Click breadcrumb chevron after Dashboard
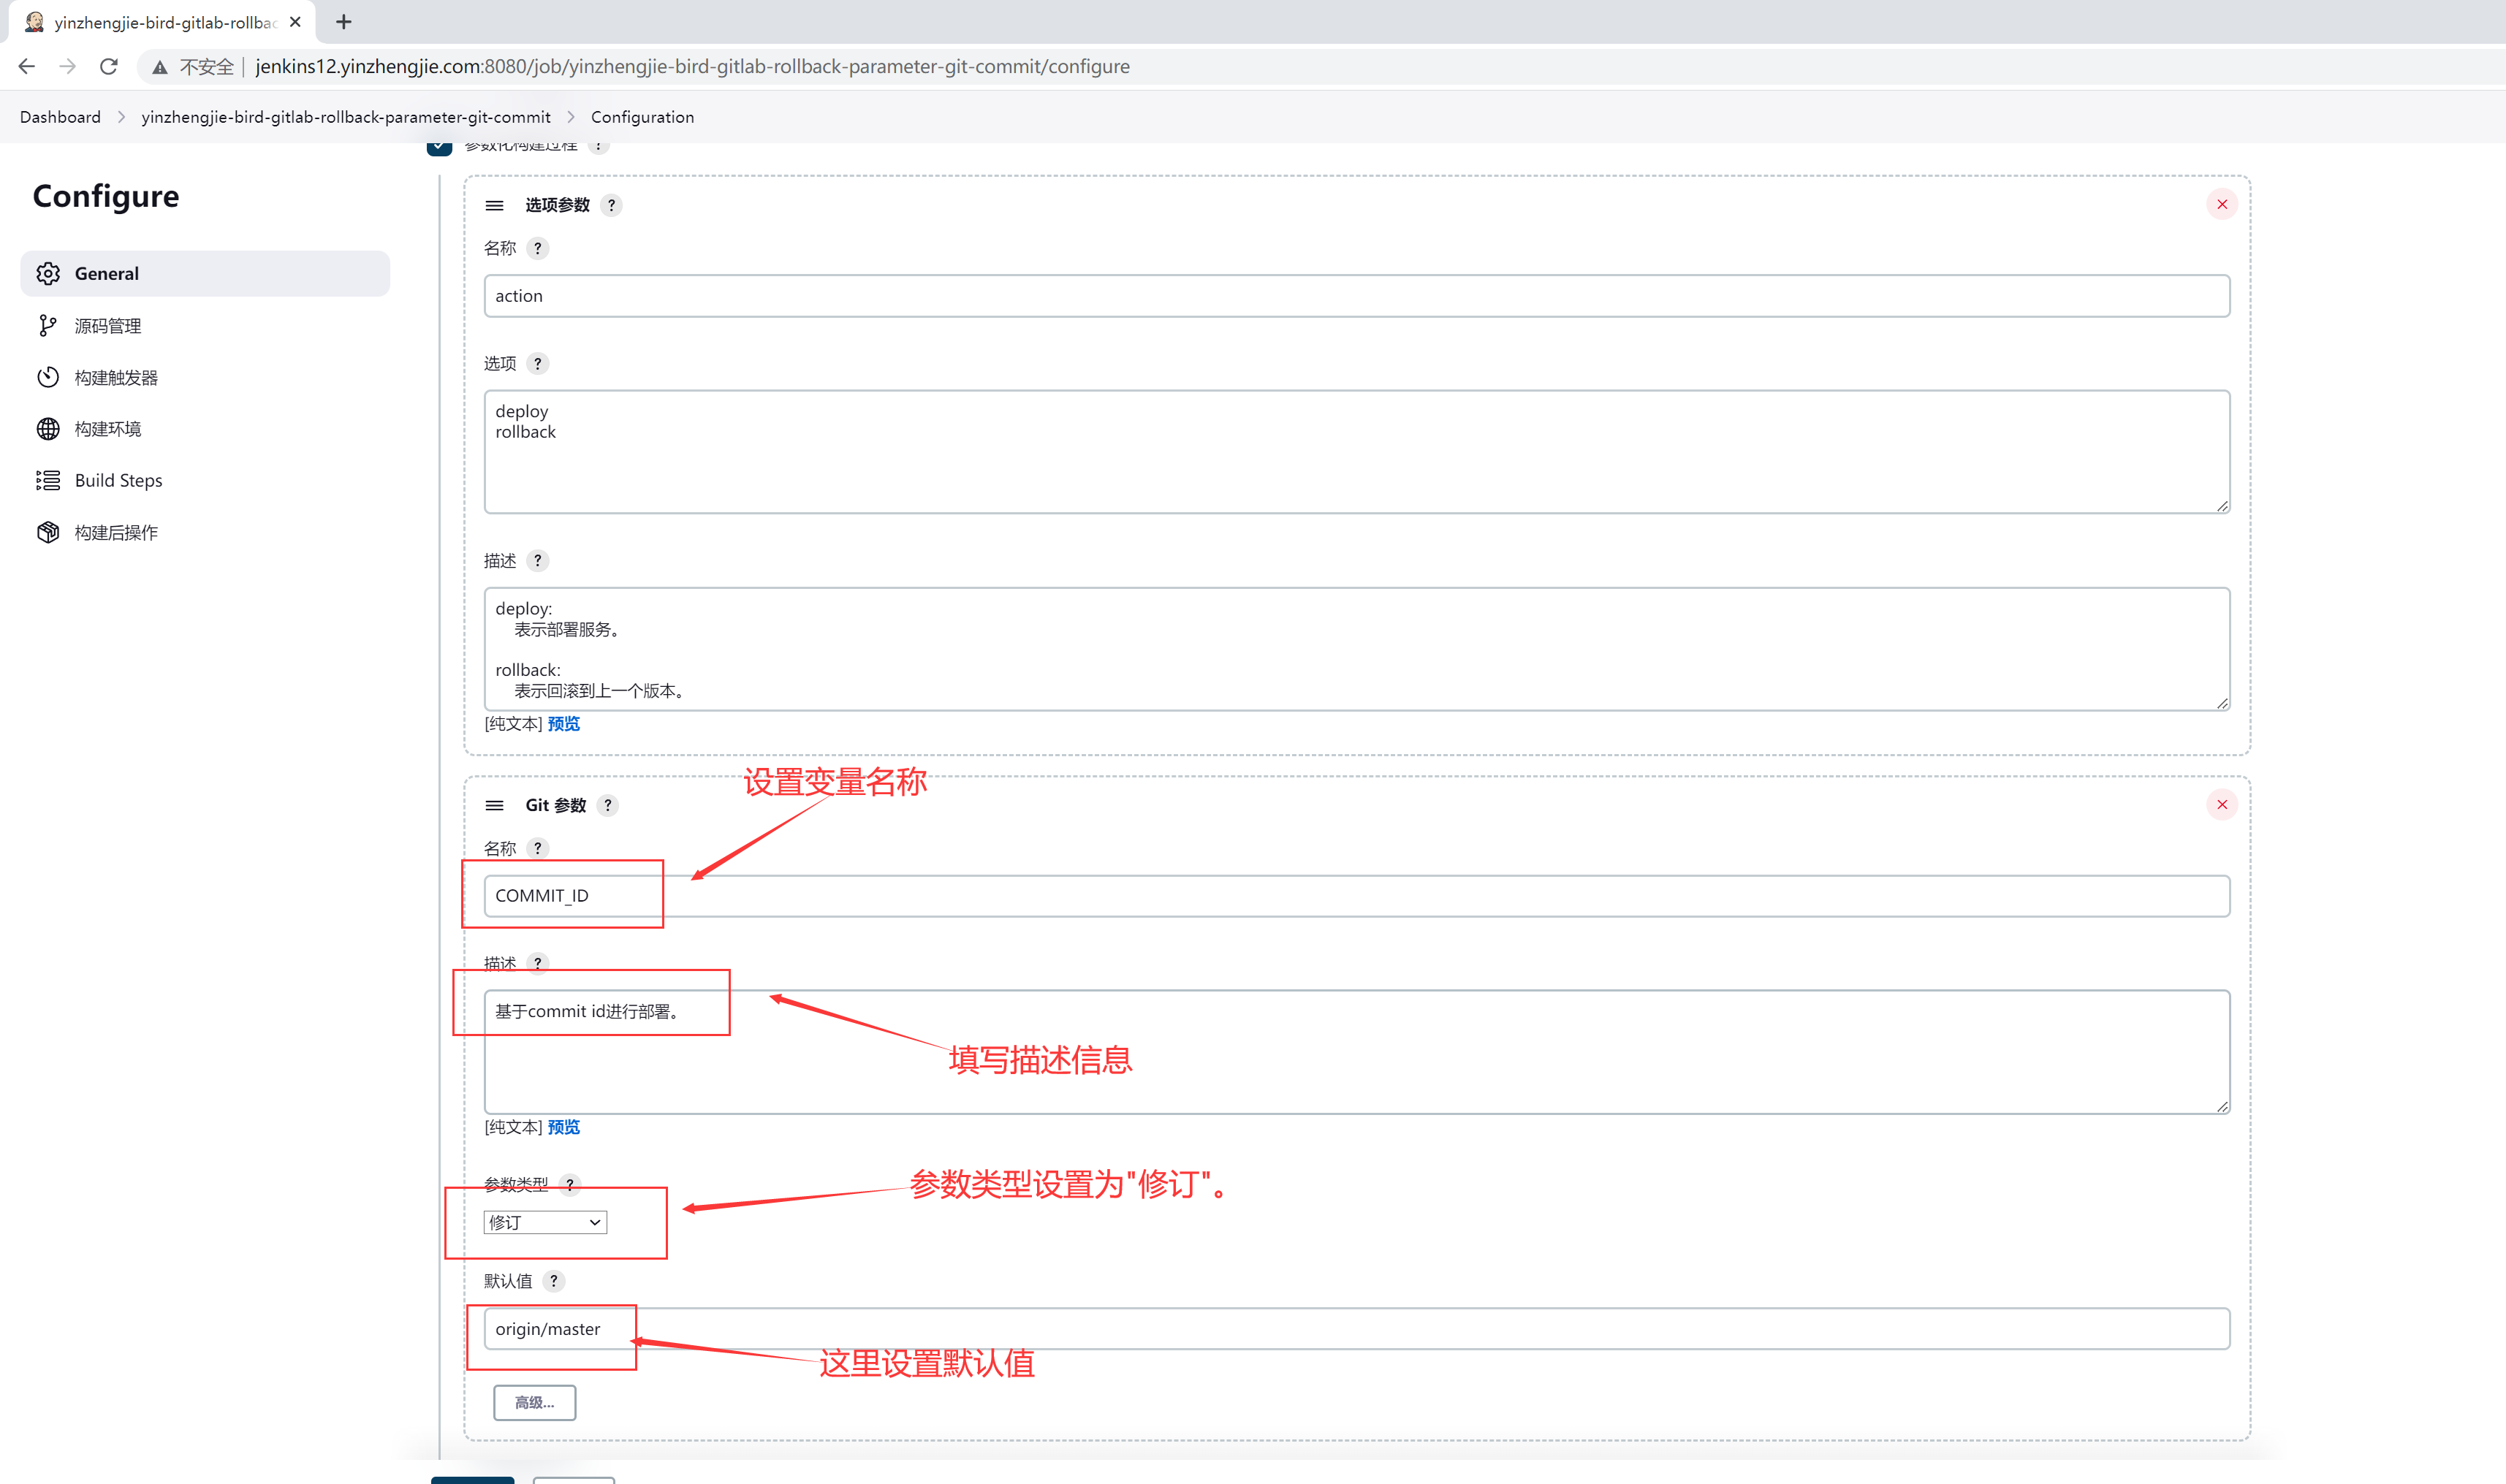 pos(121,117)
